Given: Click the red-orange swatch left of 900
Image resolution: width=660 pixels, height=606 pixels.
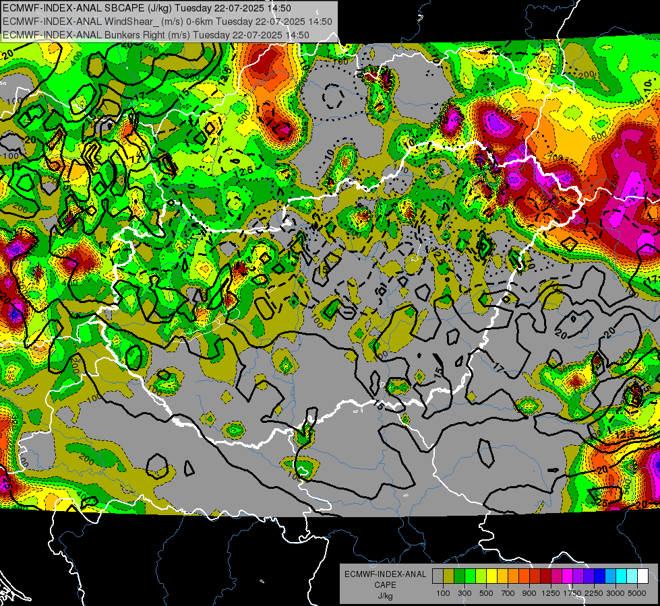Looking at the screenshot, I should [x=524, y=576].
